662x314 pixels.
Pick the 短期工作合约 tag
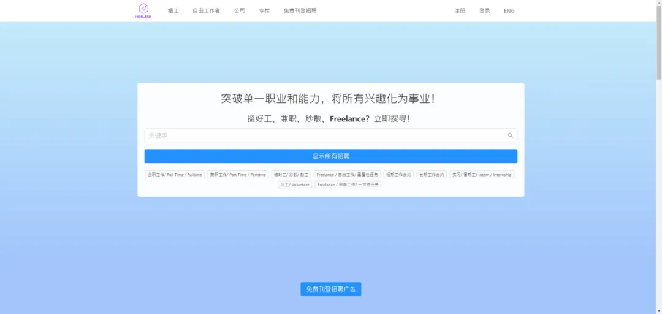(x=398, y=175)
